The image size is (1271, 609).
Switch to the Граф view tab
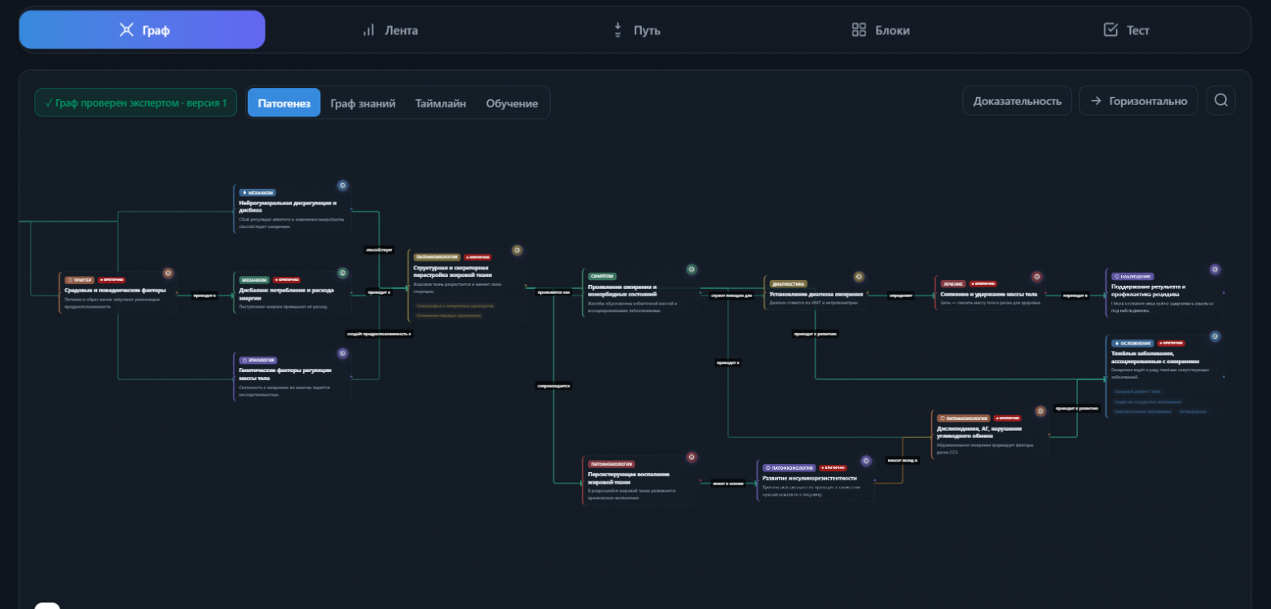click(x=143, y=30)
